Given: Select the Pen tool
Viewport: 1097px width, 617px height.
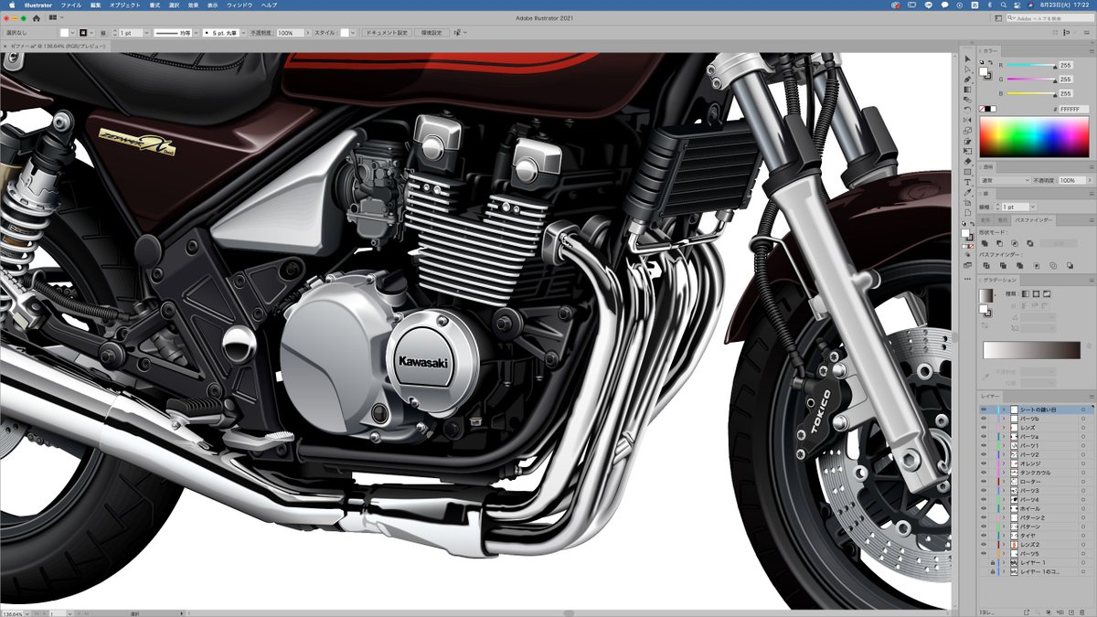Looking at the screenshot, I should tap(967, 80).
